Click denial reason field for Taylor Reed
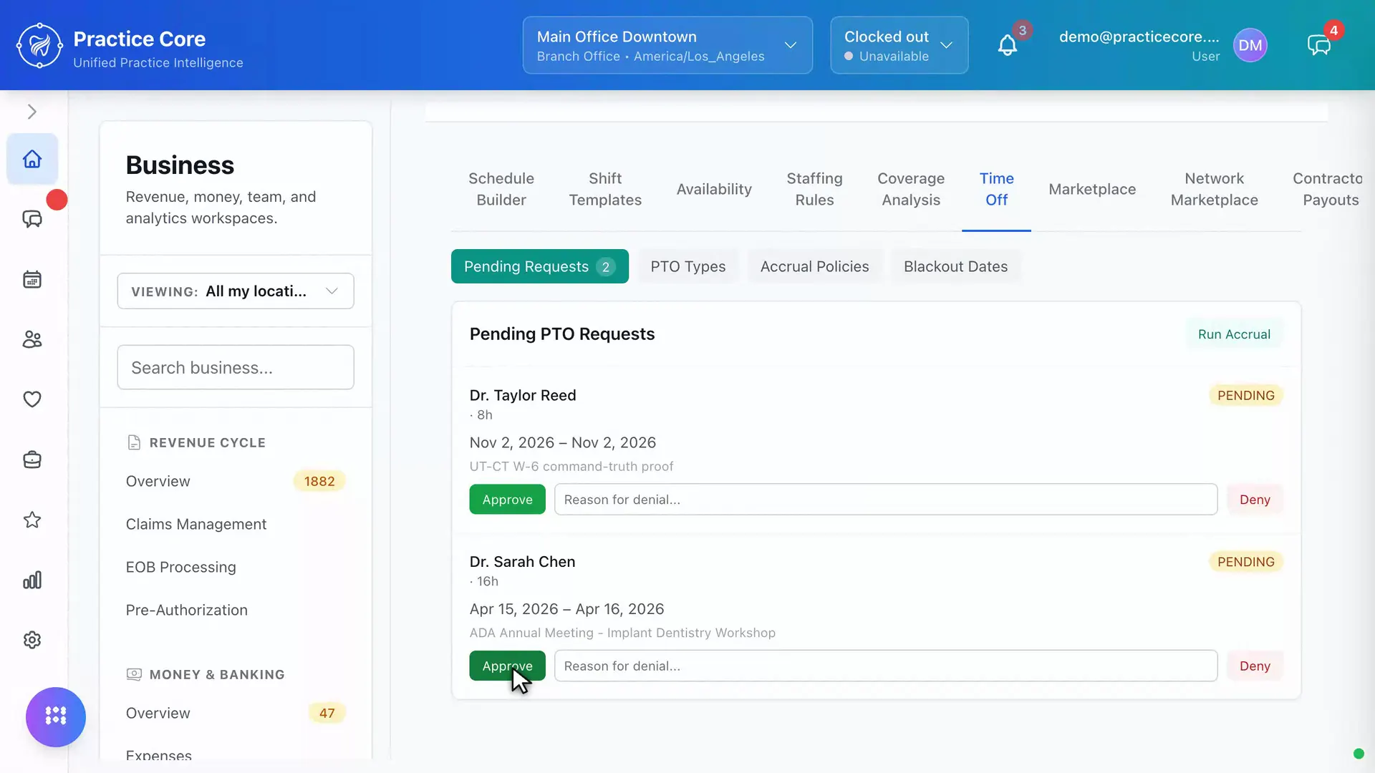The image size is (1375, 773). [x=886, y=500]
